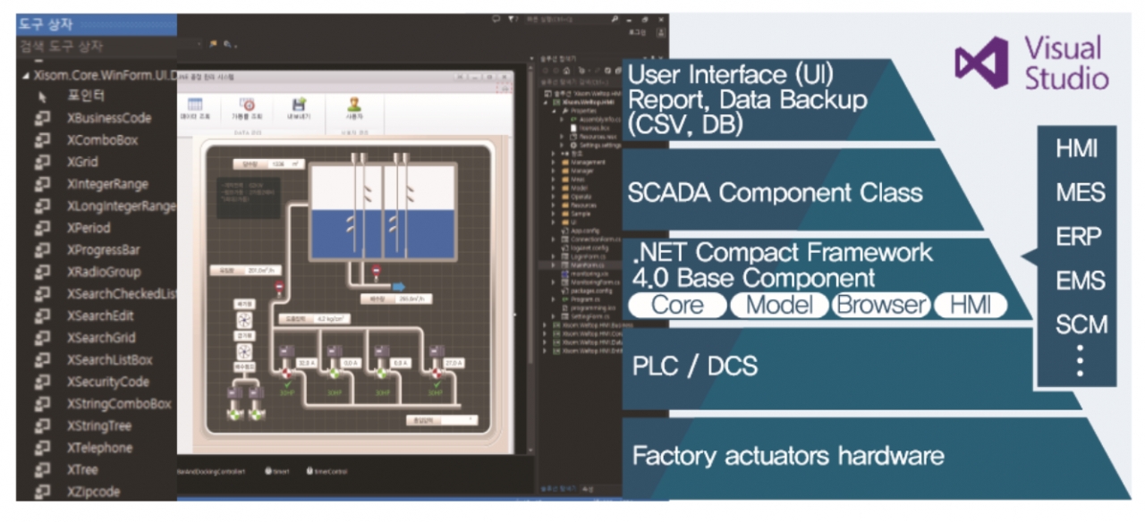Image resolution: width=1145 pixels, height=522 pixels.
Task: Collapse the Xisom.Core.WinForm.UI toolbox group
Action: click(26, 76)
